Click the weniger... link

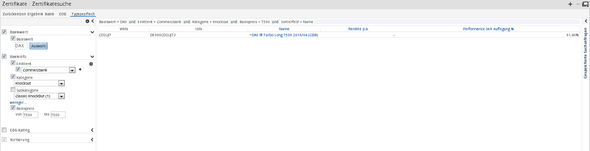tap(18, 102)
